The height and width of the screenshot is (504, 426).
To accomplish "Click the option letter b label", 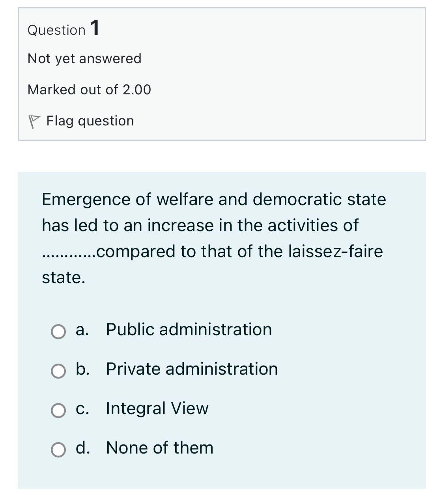I will coord(82,369).
